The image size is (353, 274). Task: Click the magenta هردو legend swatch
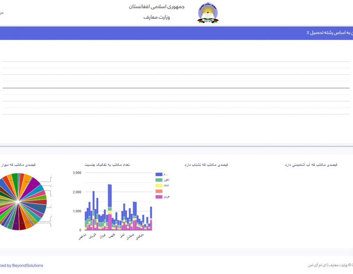point(159,196)
